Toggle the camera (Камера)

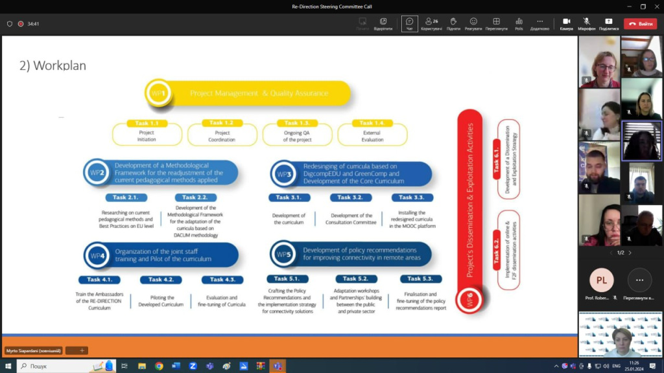coord(566,24)
